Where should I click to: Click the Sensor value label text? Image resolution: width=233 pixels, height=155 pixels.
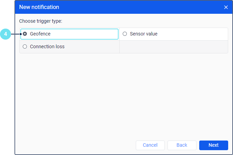click(x=143, y=34)
